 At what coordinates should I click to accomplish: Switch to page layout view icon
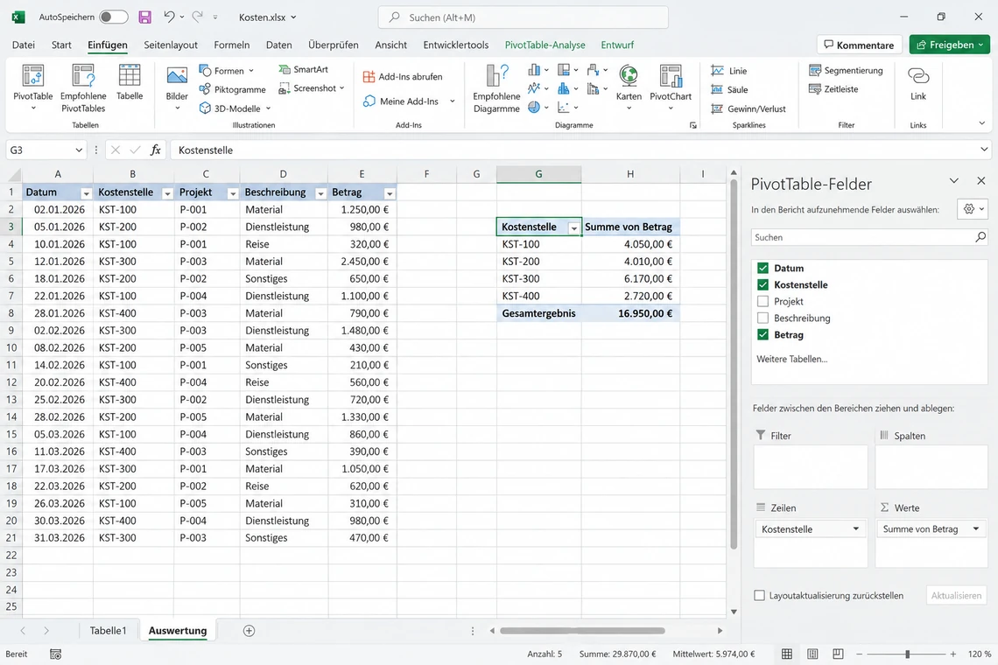(x=812, y=654)
